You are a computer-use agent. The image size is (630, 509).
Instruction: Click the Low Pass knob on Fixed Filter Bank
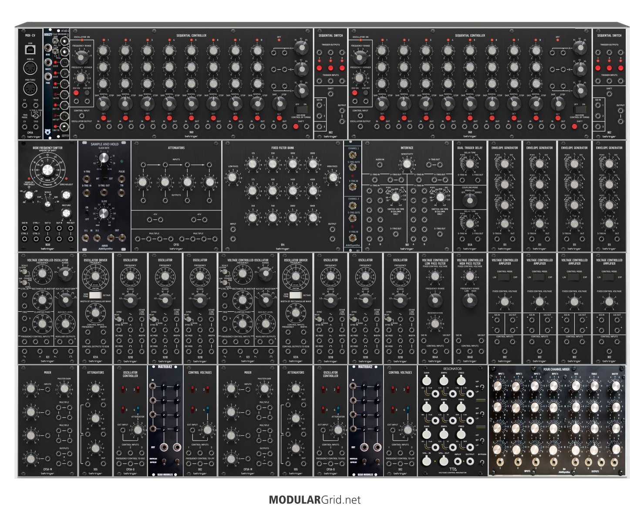click(x=233, y=177)
